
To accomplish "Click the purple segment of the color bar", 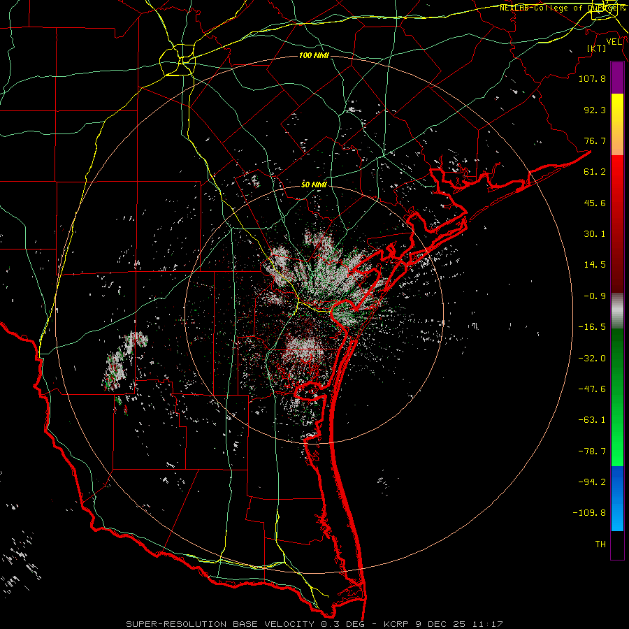I will [617, 78].
